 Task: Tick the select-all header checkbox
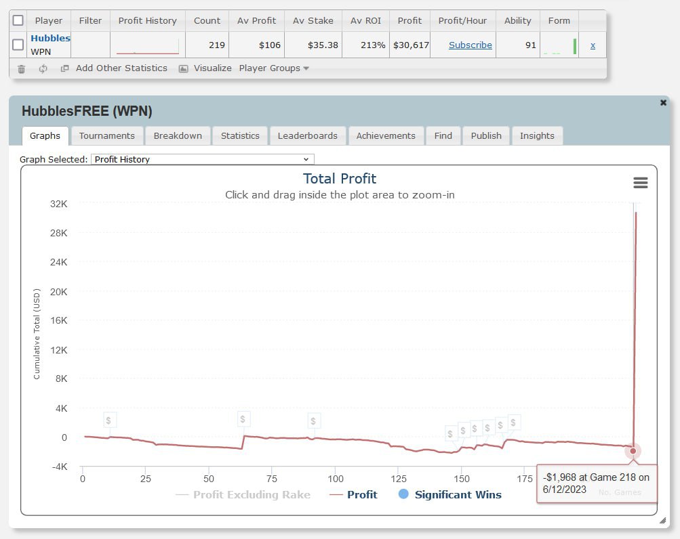(18, 20)
